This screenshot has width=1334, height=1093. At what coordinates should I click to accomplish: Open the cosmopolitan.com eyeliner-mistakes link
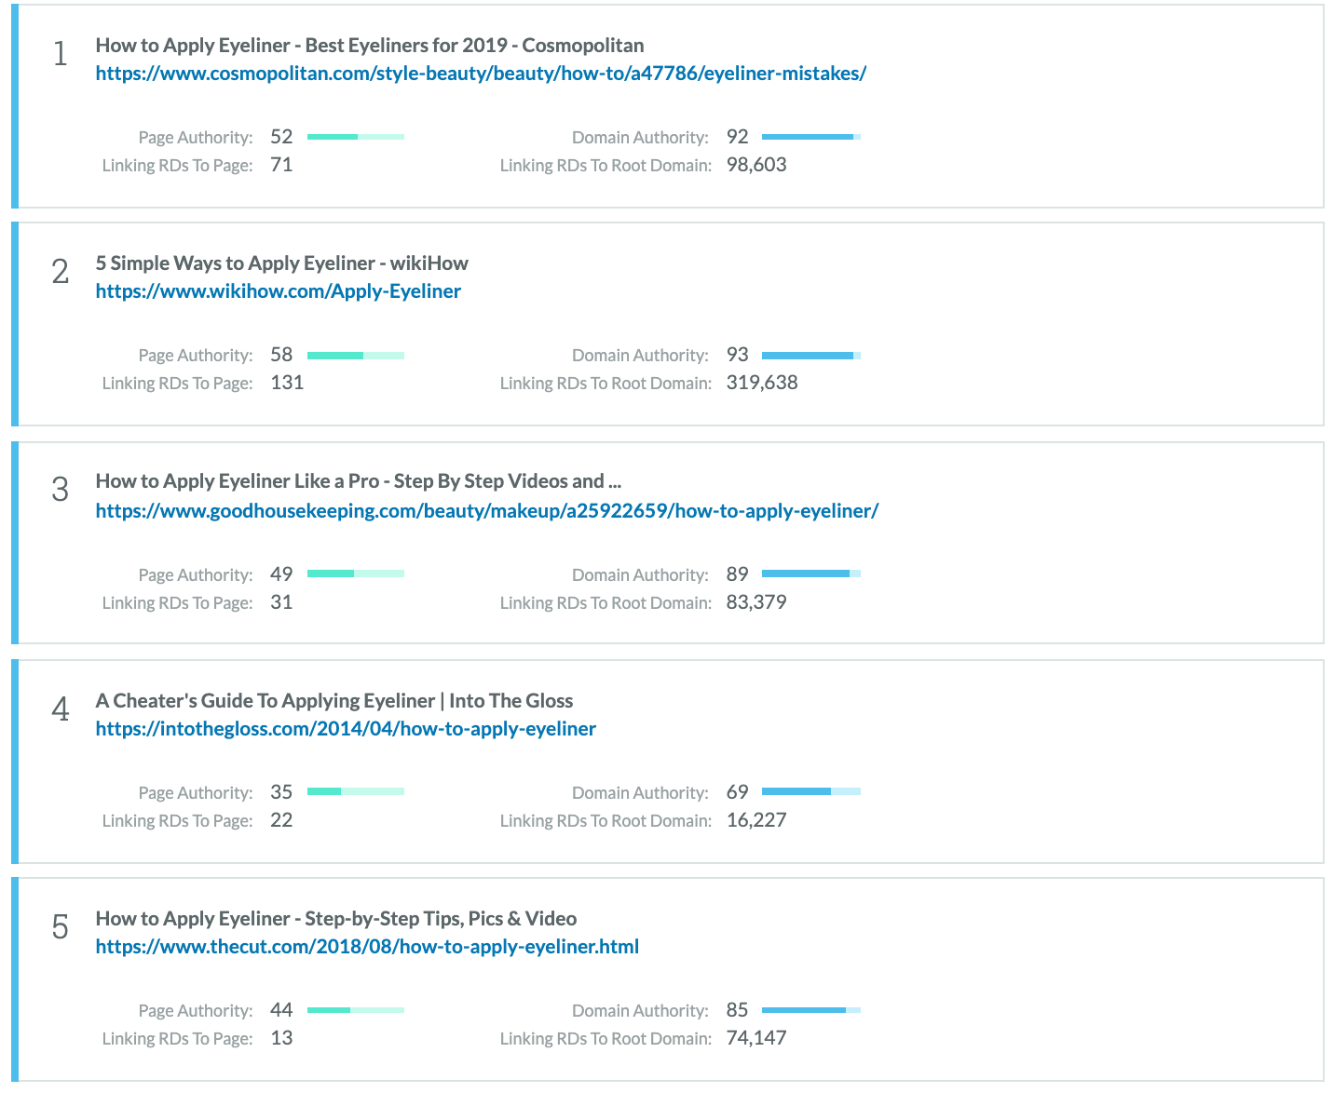481,74
